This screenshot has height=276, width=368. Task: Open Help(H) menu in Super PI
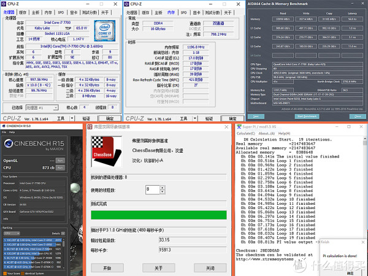coord(284,133)
